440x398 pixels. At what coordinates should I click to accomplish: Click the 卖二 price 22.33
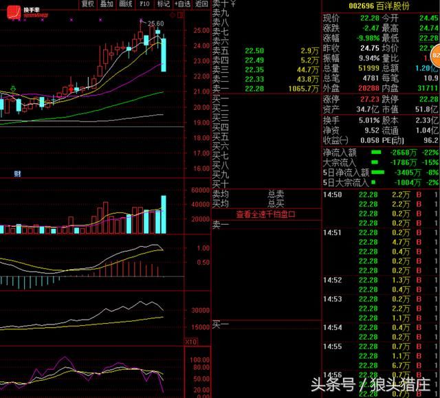pos(254,79)
